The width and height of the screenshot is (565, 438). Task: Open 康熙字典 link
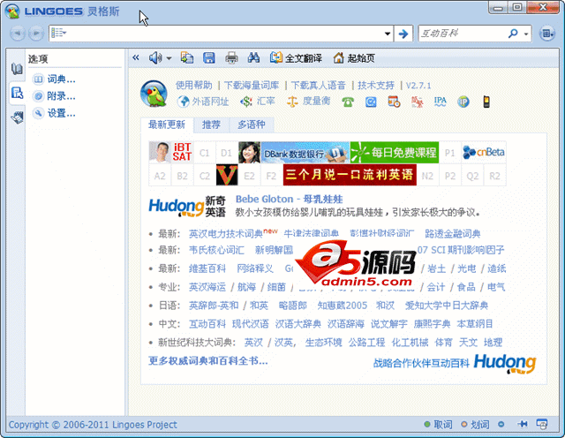(432, 324)
